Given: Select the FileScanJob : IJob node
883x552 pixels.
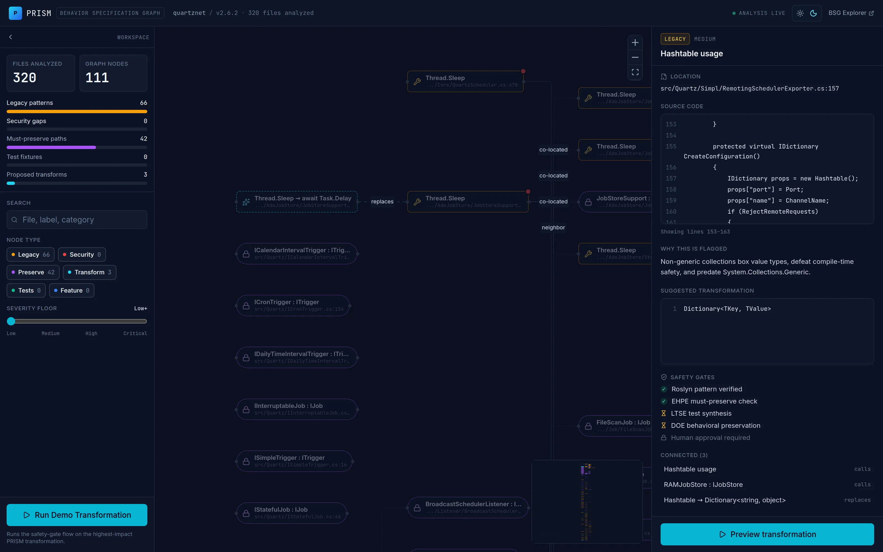Looking at the screenshot, I should (x=615, y=426).
